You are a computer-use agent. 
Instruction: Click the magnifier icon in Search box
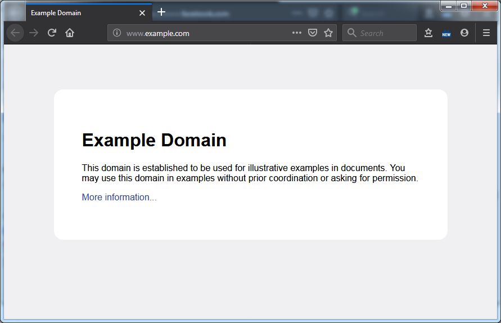pyautogui.click(x=352, y=33)
